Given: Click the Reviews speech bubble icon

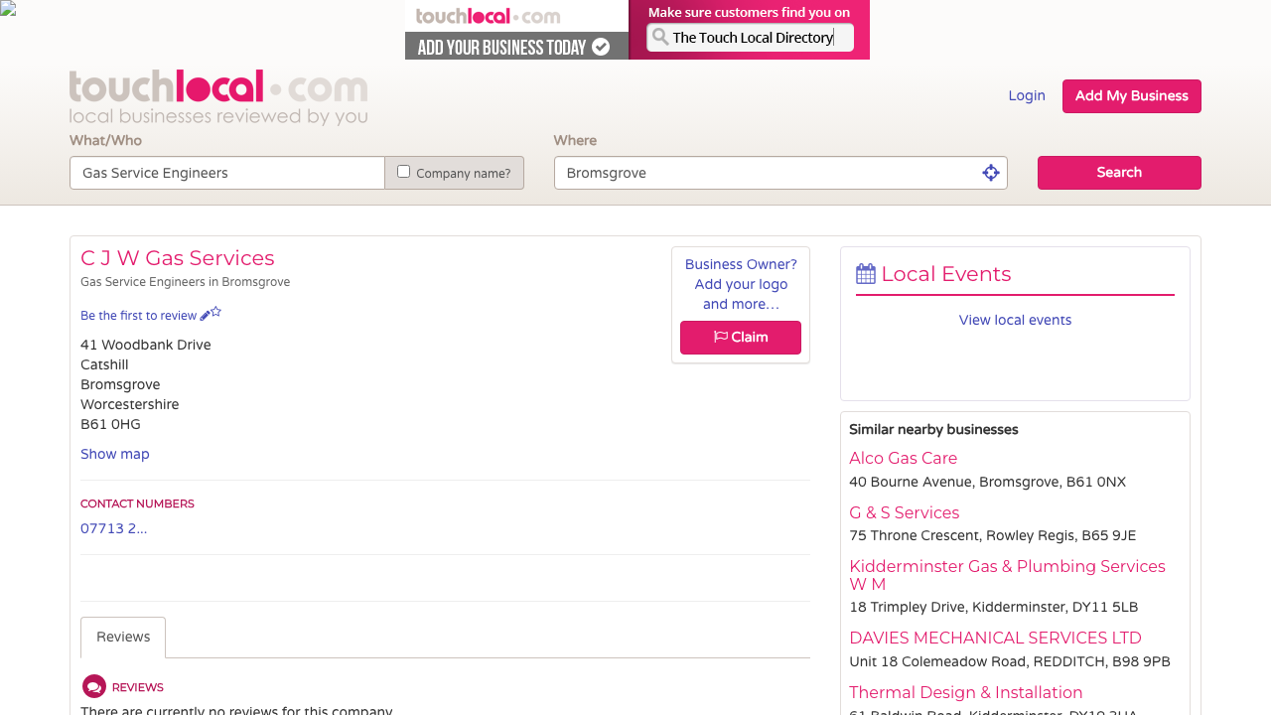Looking at the screenshot, I should 94,686.
